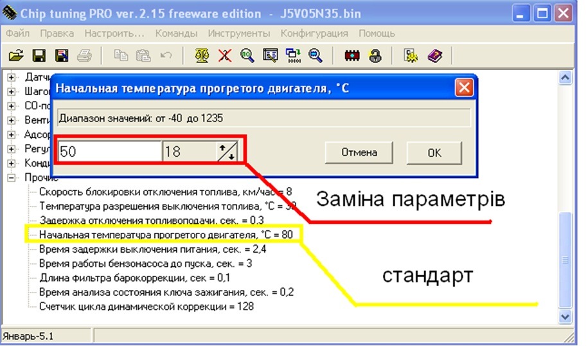Click the red memory chip icon
The width and height of the screenshot is (588, 346).
pyautogui.click(x=352, y=55)
